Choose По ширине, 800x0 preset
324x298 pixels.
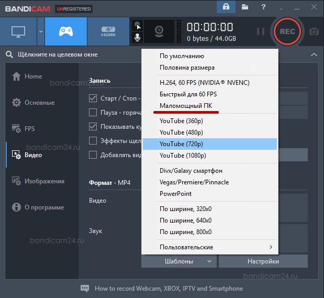tap(210, 232)
